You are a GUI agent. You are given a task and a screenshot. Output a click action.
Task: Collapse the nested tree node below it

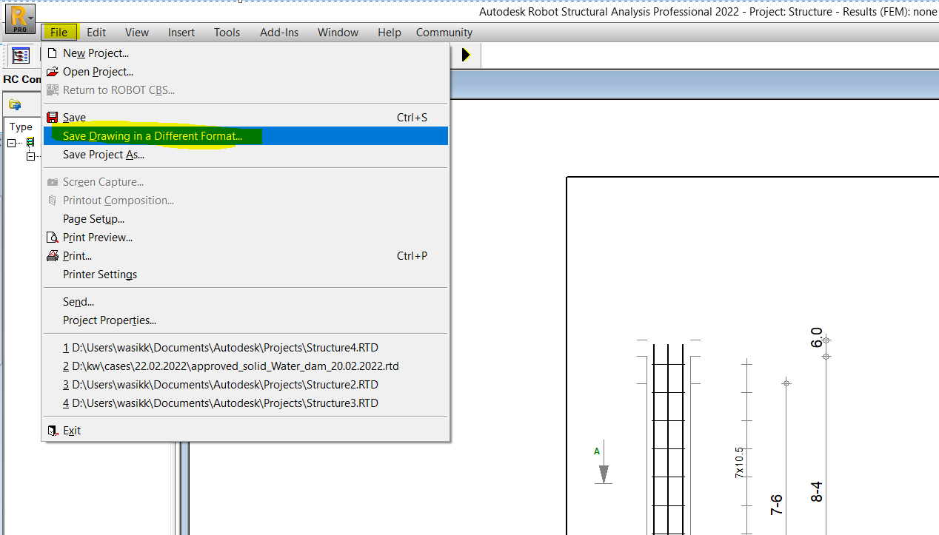(31, 156)
